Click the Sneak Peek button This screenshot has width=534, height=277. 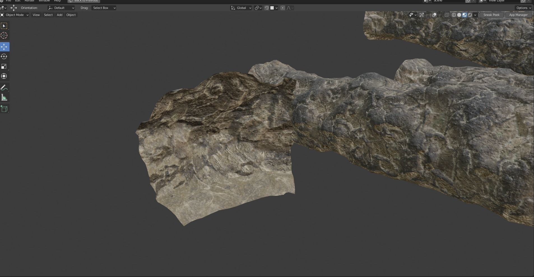491,15
